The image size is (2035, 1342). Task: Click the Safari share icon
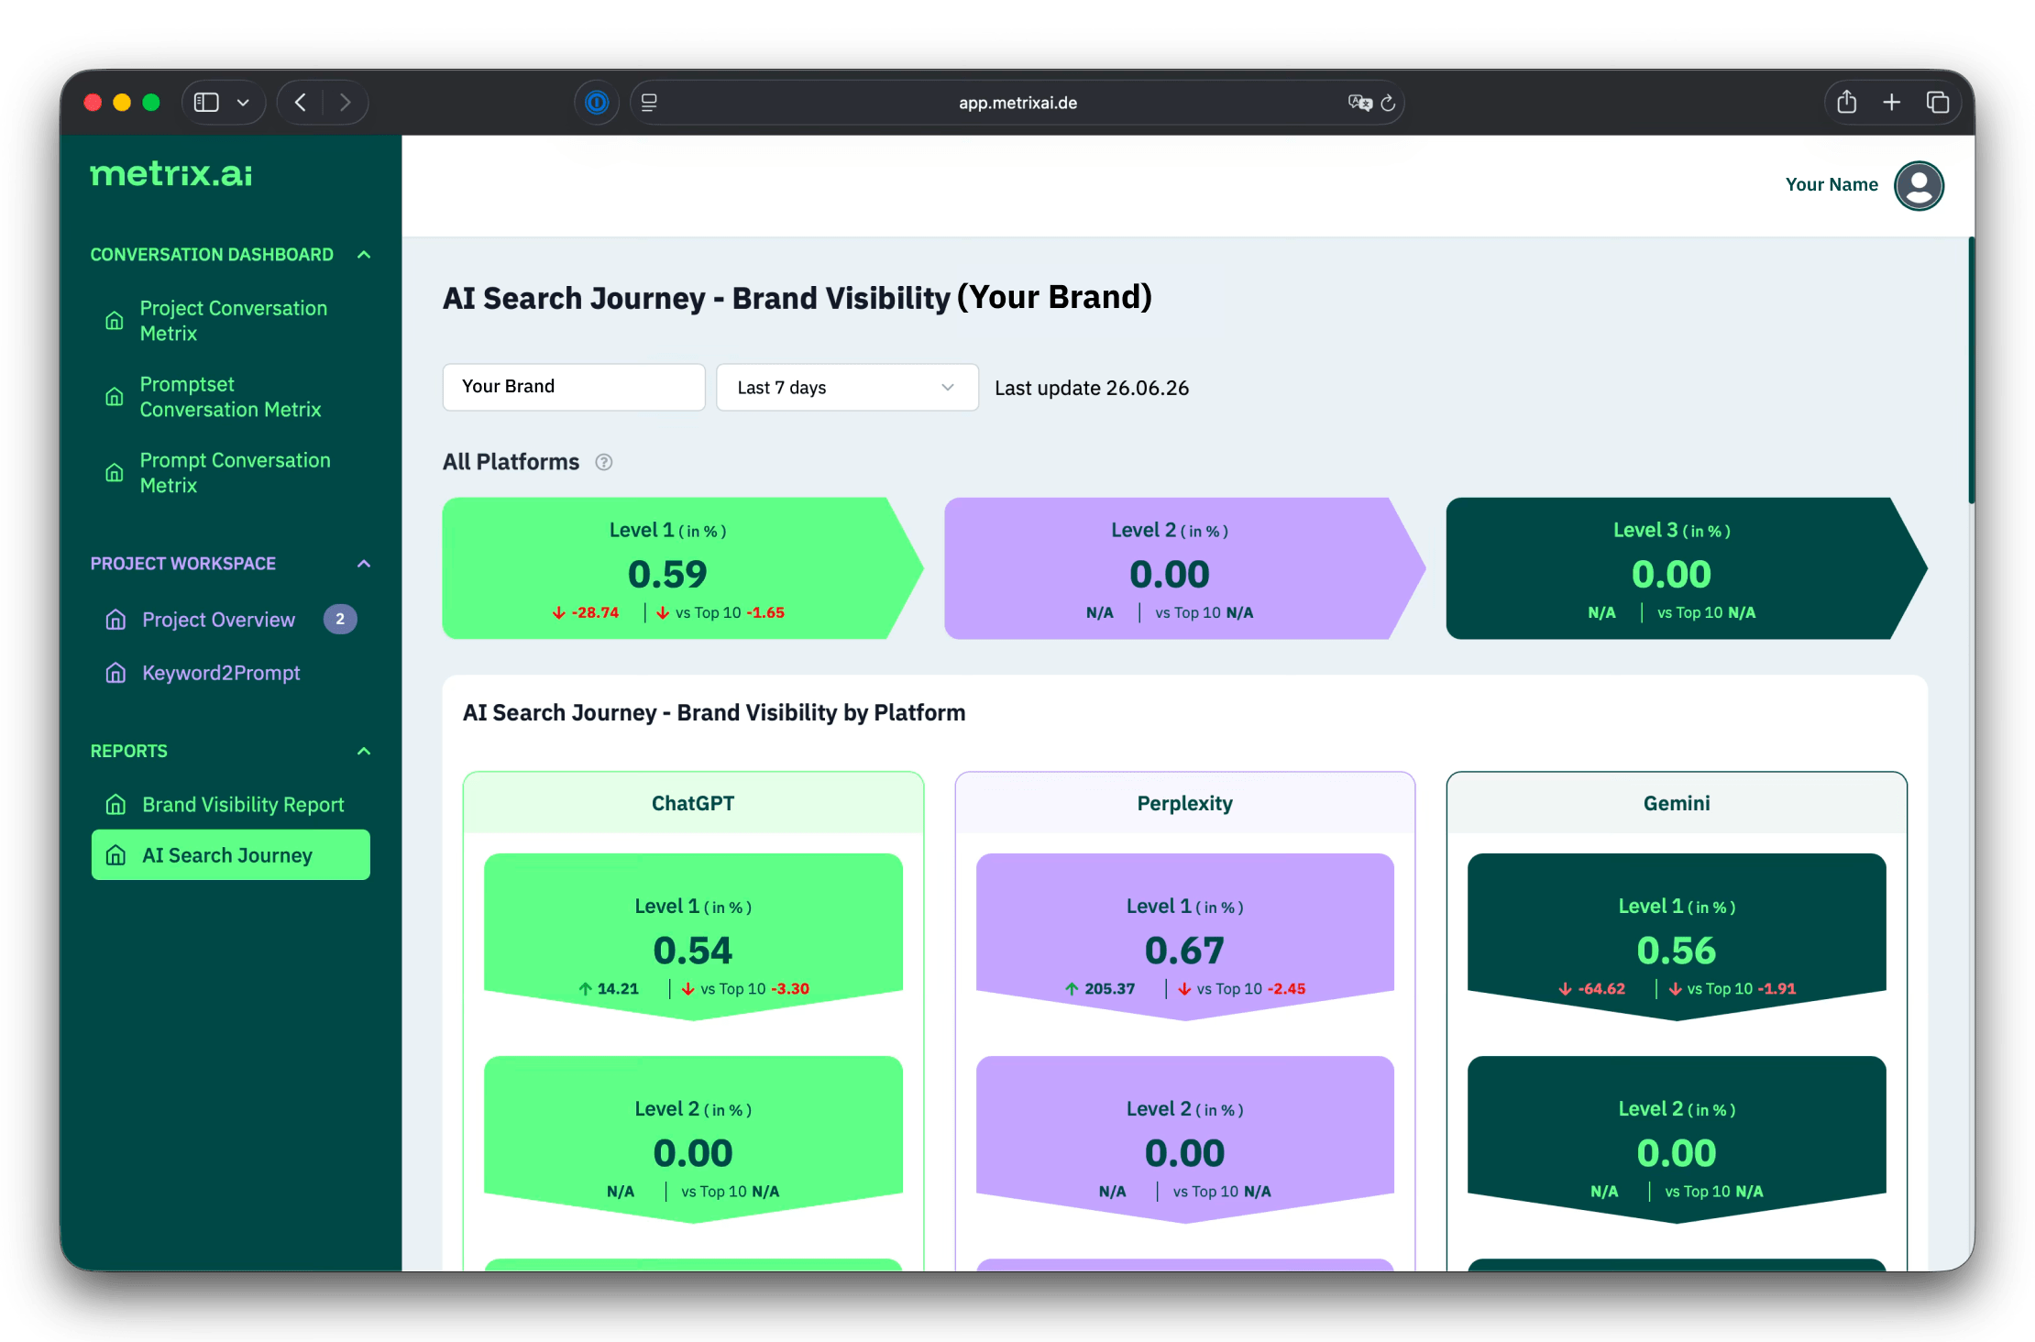click(x=1847, y=102)
